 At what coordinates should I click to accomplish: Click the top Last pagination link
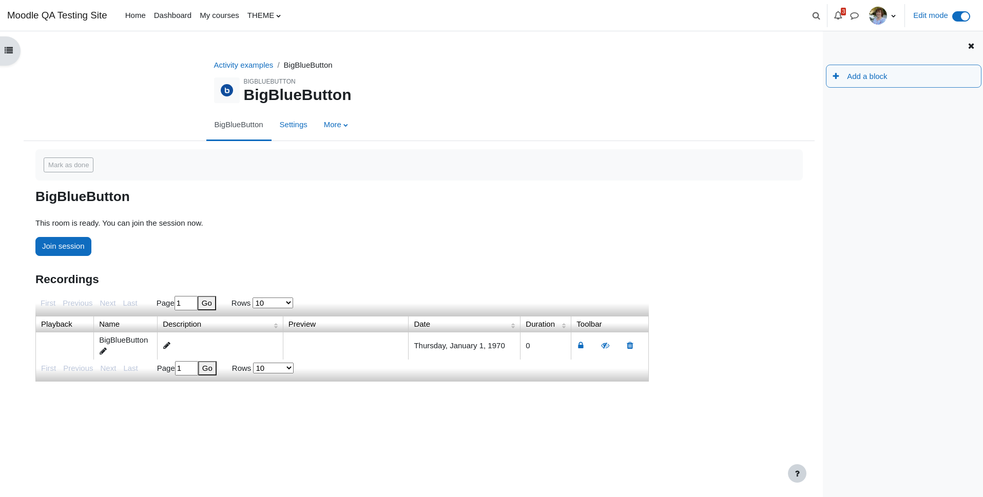coord(130,303)
